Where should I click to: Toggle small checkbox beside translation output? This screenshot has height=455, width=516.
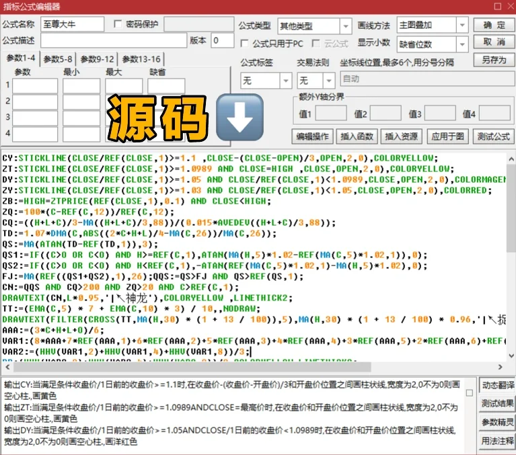point(470,393)
